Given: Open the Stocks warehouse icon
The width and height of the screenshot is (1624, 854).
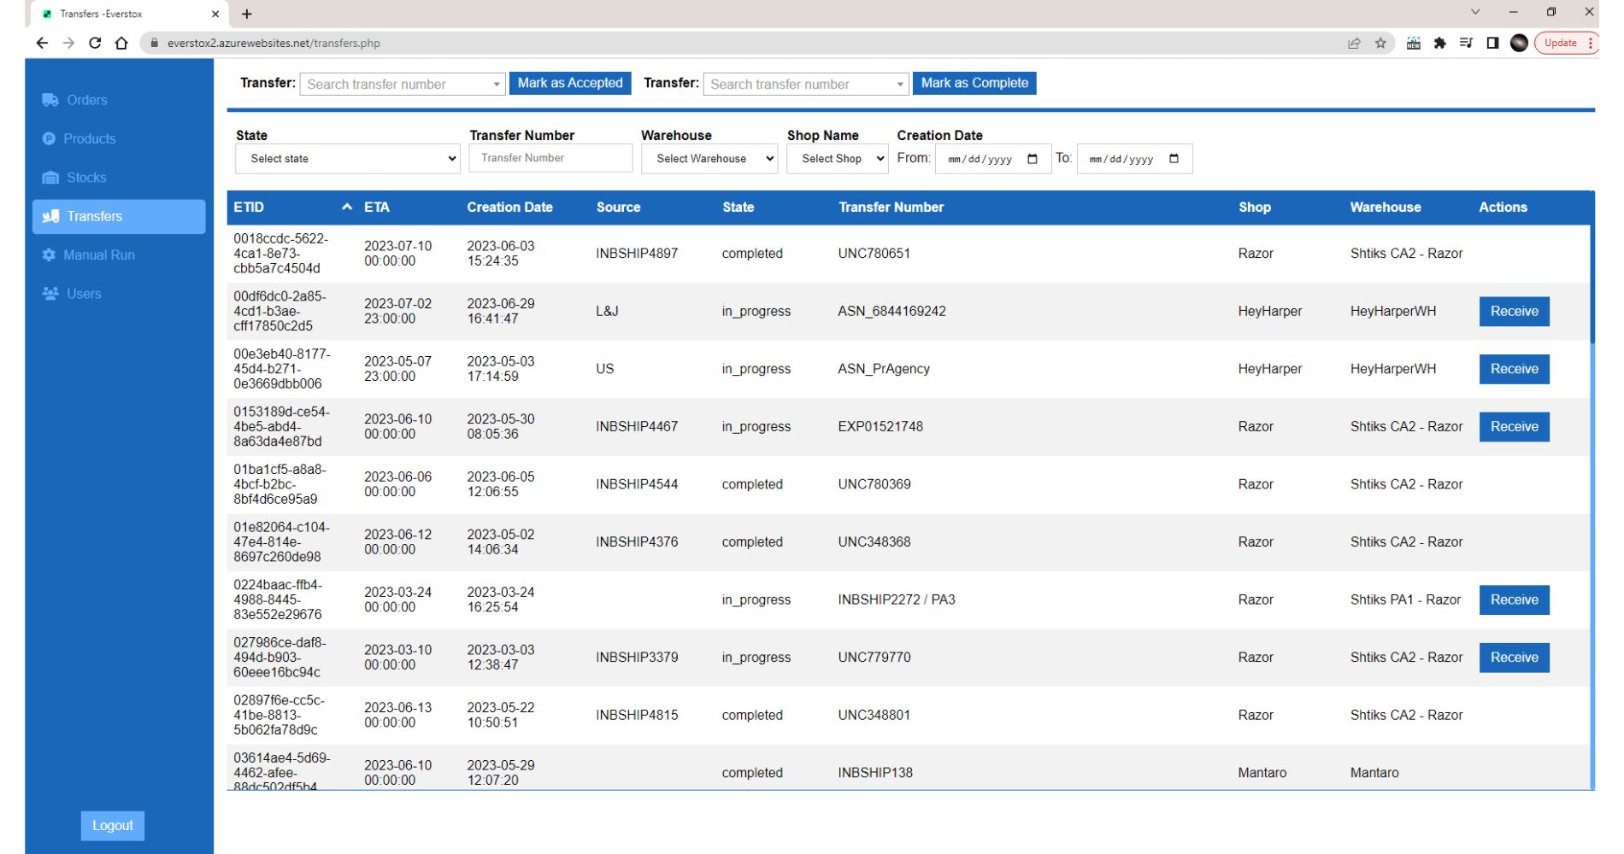Looking at the screenshot, I should [x=50, y=178].
